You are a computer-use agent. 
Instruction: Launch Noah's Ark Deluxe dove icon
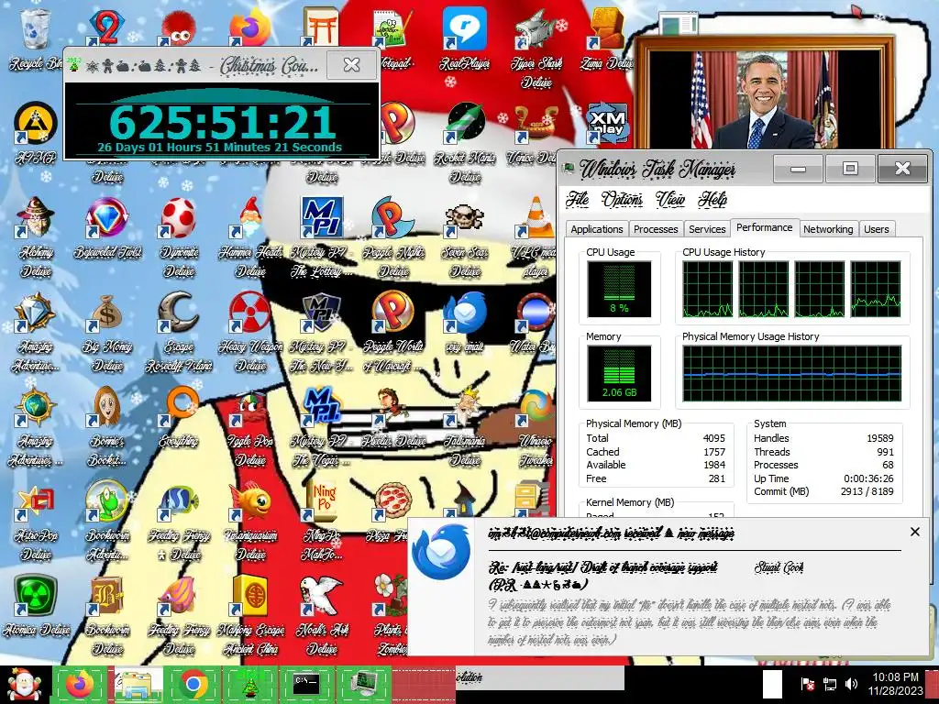(x=322, y=596)
